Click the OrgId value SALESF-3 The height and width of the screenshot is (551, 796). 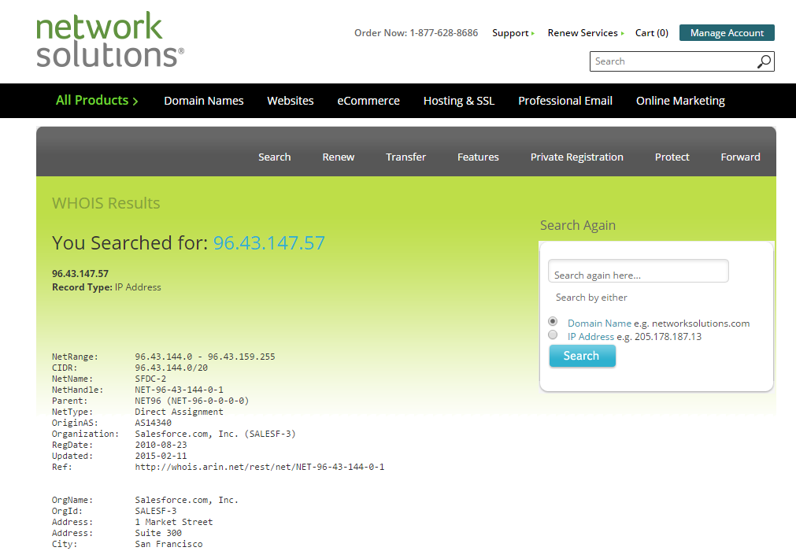pyautogui.click(x=155, y=511)
